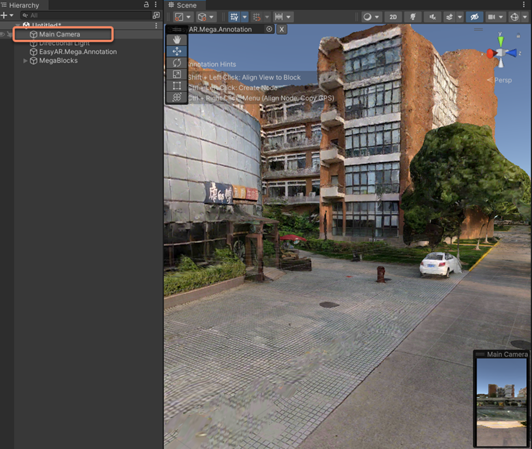Toggle 2D view mode
The width and height of the screenshot is (532, 449).
pos(393,17)
